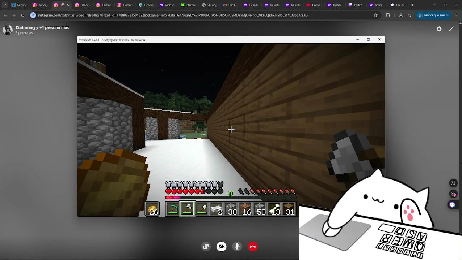Switch to the Servido tab
462x260 pixels.
click(x=19, y=5)
